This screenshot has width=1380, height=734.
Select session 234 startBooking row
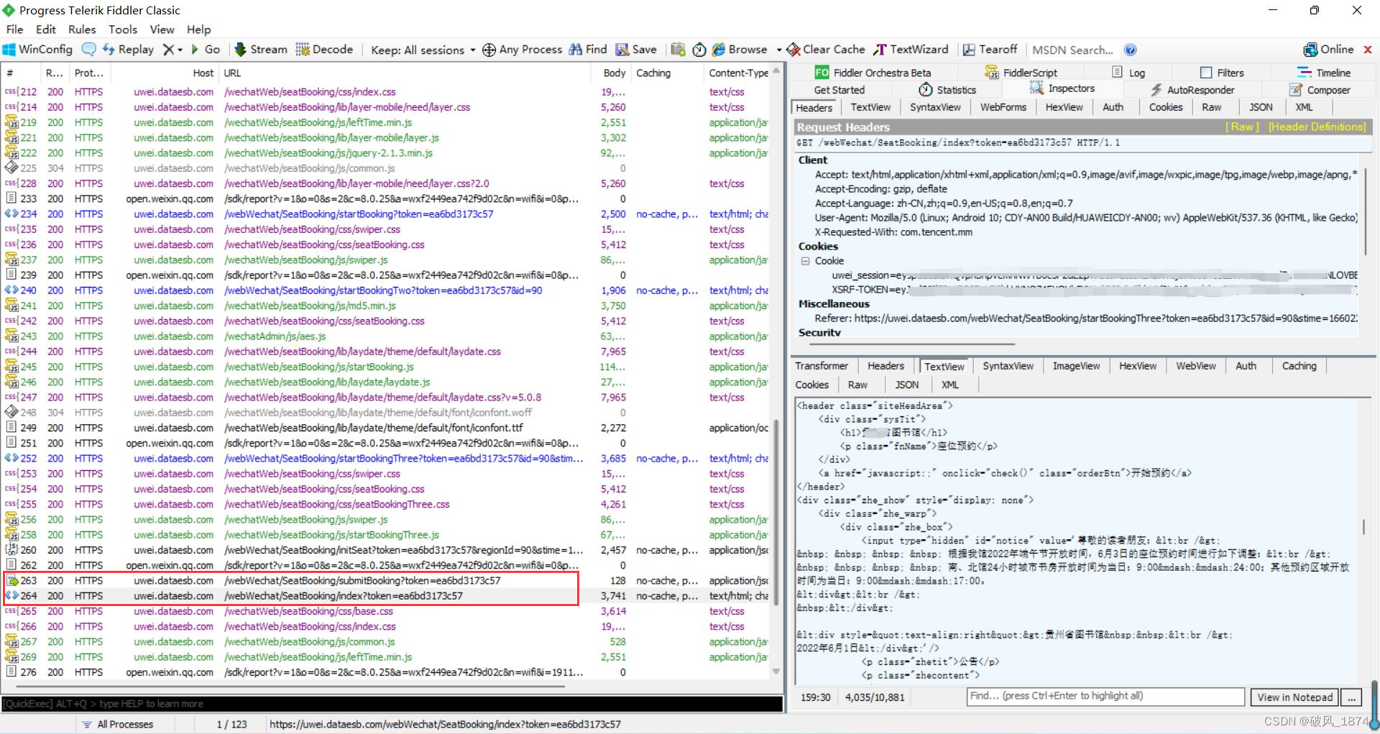pyautogui.click(x=387, y=214)
